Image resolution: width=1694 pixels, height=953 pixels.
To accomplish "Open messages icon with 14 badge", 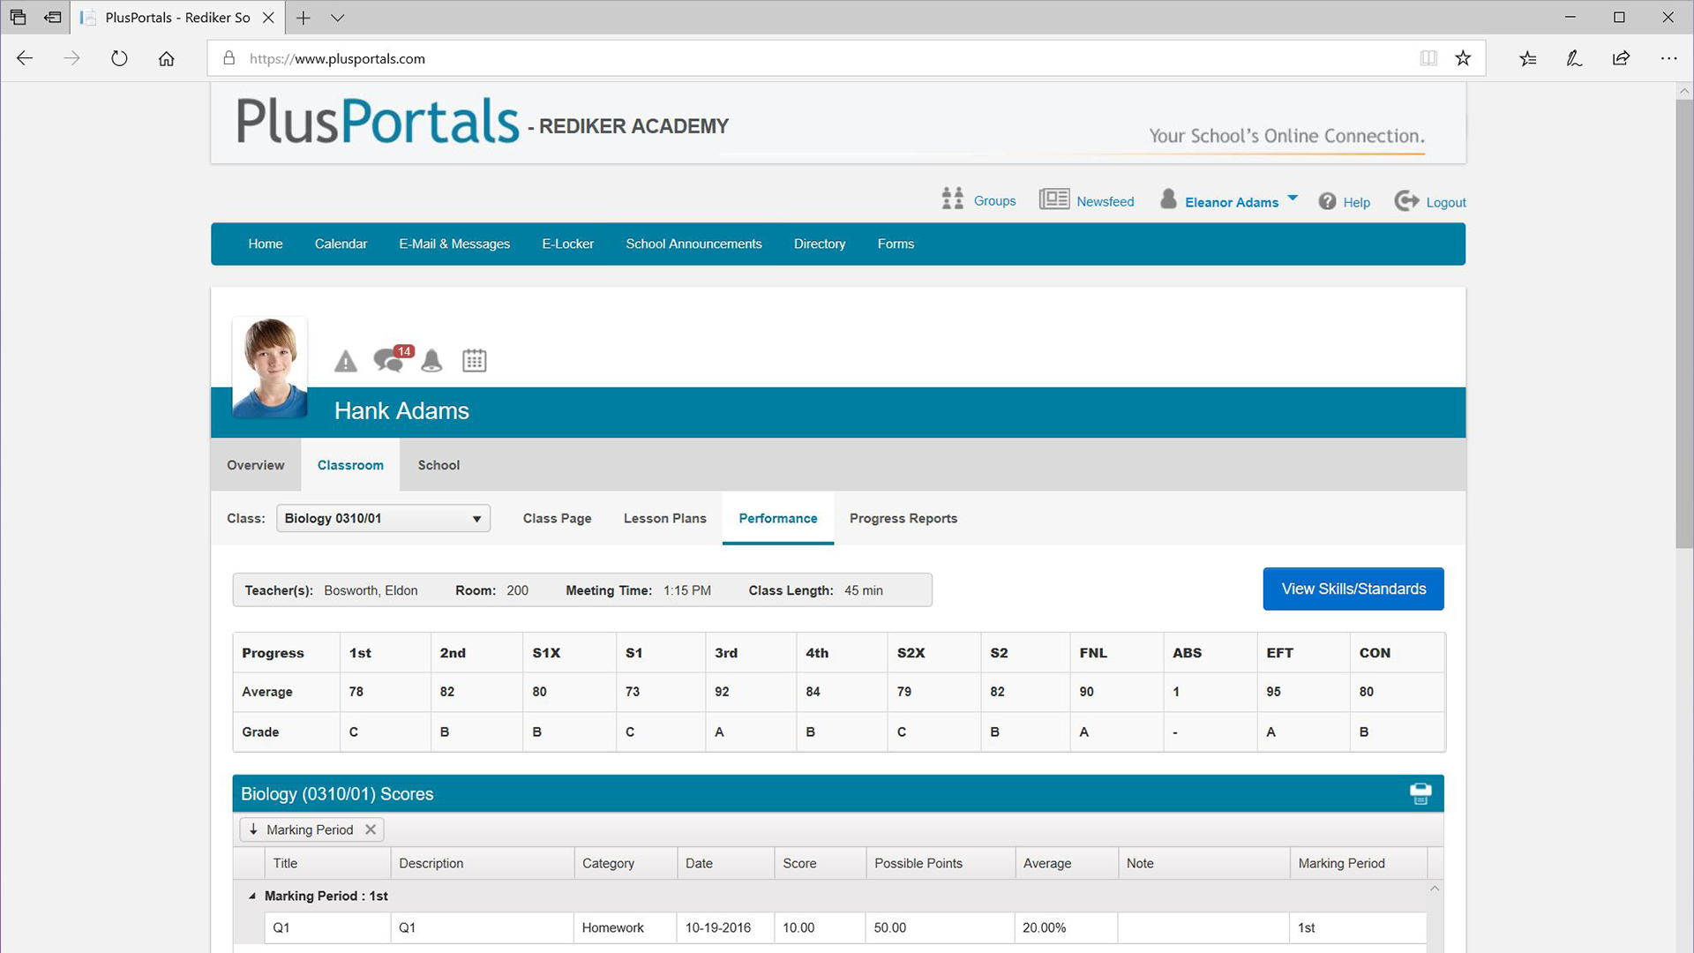I will [x=389, y=359].
